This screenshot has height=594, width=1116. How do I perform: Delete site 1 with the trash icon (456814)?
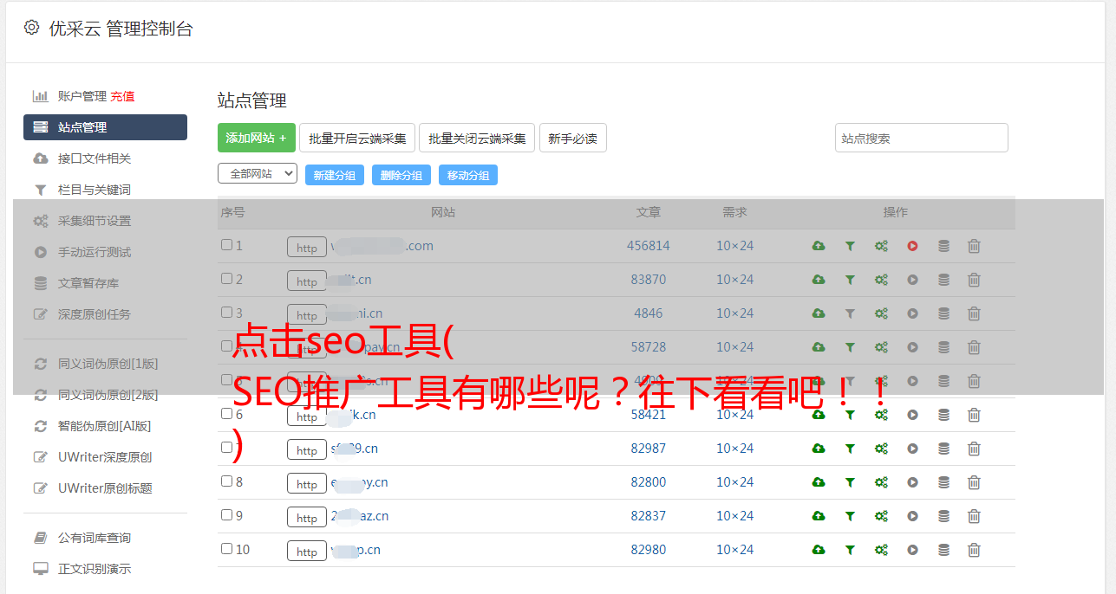(974, 246)
